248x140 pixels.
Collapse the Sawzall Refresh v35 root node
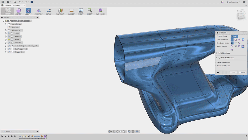pyautogui.click(x=3, y=21)
